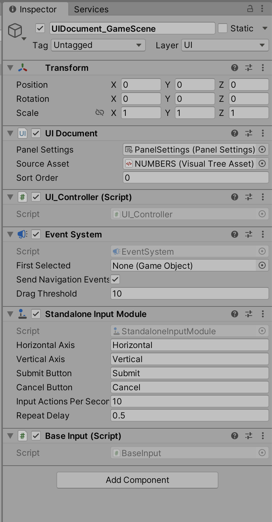The height and width of the screenshot is (522, 272).
Task: Switch to the Services tab
Action: pos(91,9)
